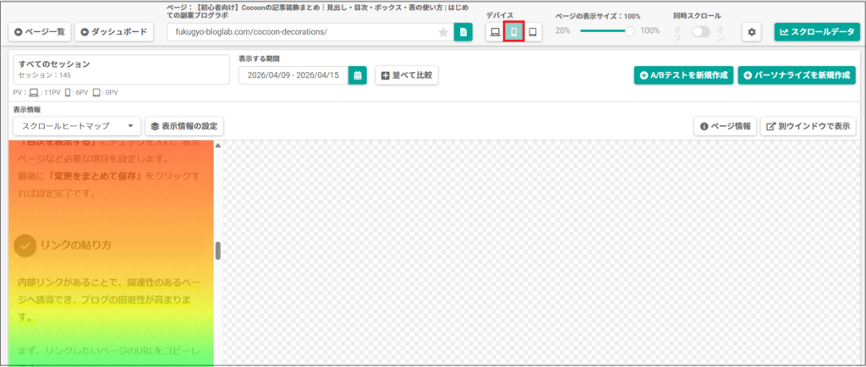866x367 pixels.
Task: Click the リンクの貼り方 heading in preview
Action: pyautogui.click(x=75, y=245)
